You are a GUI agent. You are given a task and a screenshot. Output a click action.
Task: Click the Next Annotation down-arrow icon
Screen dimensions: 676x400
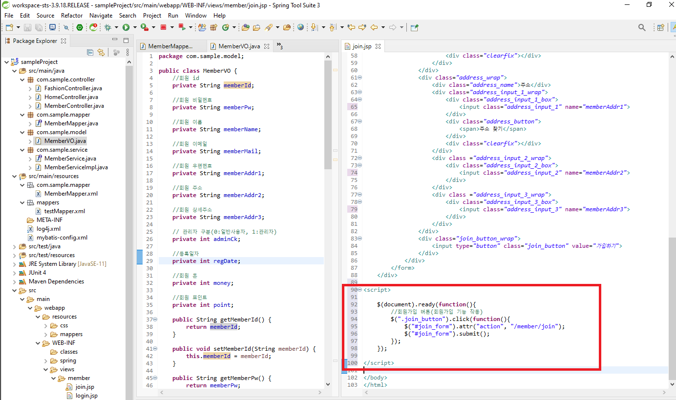[314, 28]
